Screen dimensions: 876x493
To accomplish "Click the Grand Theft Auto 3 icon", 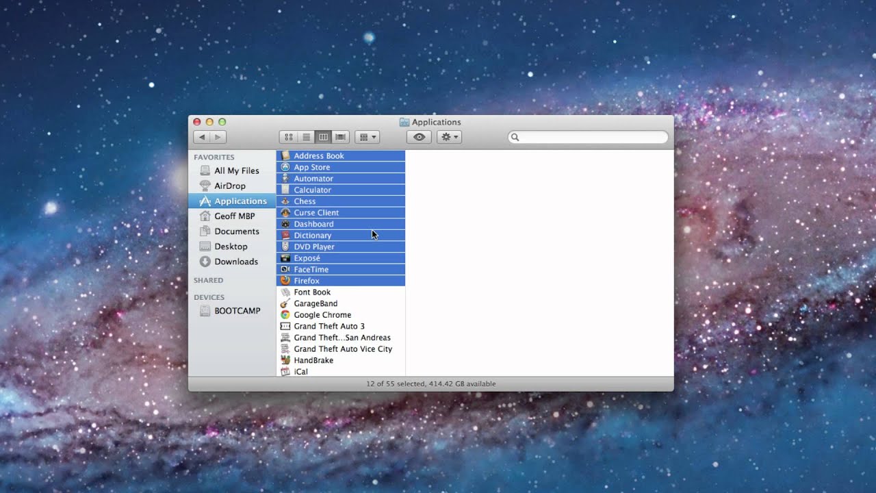I will click(x=285, y=326).
